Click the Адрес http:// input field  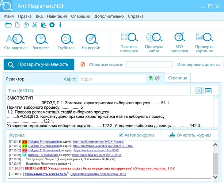(113, 79)
